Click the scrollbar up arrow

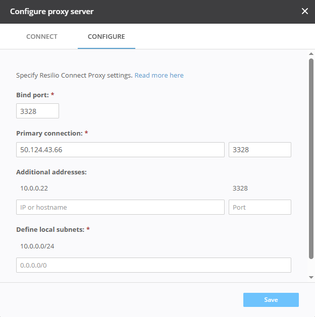[x=311, y=53]
